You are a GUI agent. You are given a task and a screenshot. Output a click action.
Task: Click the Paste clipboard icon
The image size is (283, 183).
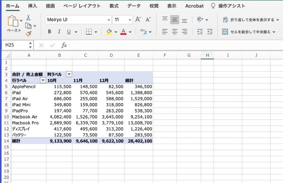[x=13, y=21]
